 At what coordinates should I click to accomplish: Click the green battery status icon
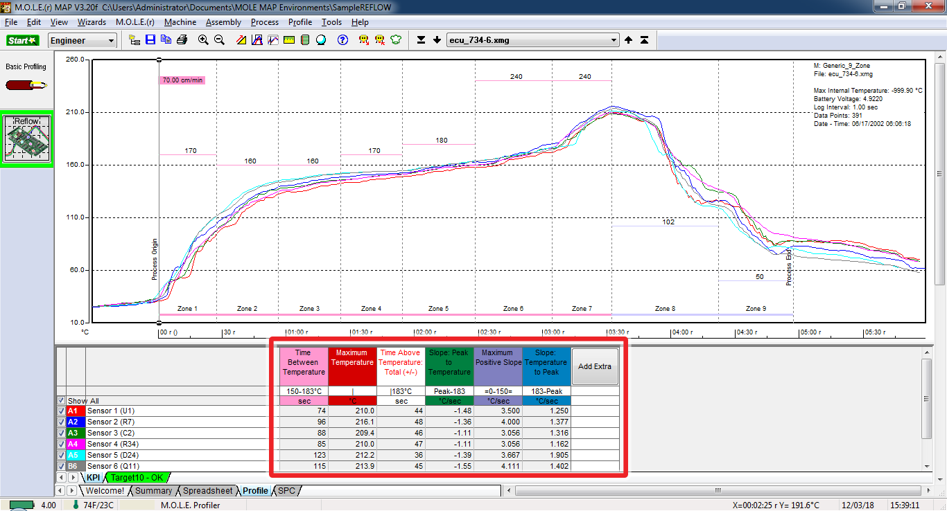click(x=21, y=505)
